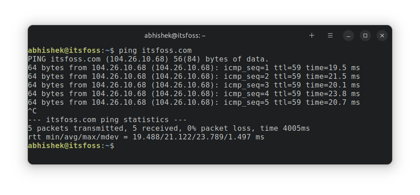The height and width of the screenshot is (195, 420).
Task: Click the ^C interrupt line
Action: coord(32,111)
